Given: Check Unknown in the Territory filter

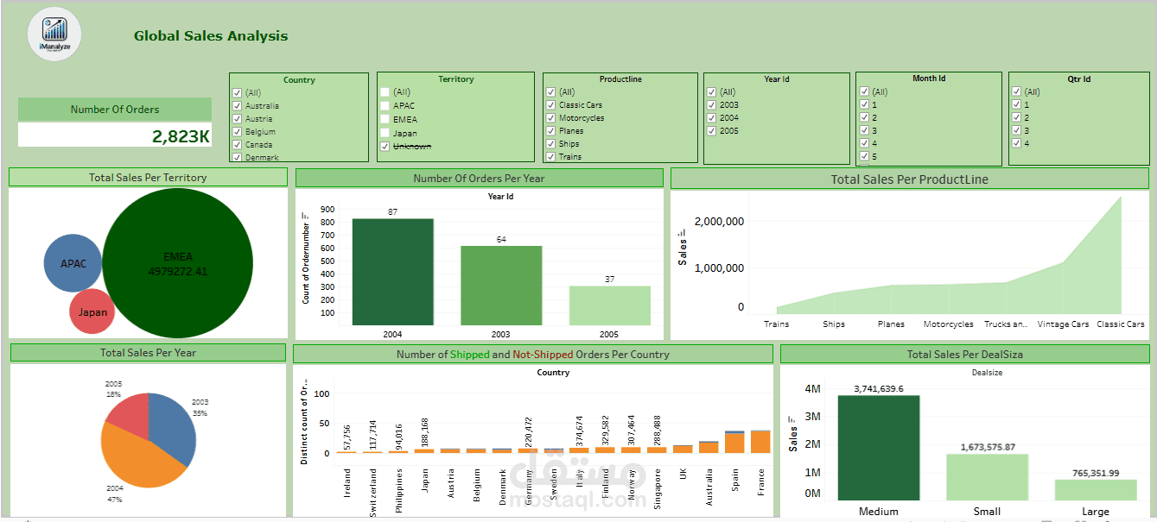Looking at the screenshot, I should (x=385, y=146).
